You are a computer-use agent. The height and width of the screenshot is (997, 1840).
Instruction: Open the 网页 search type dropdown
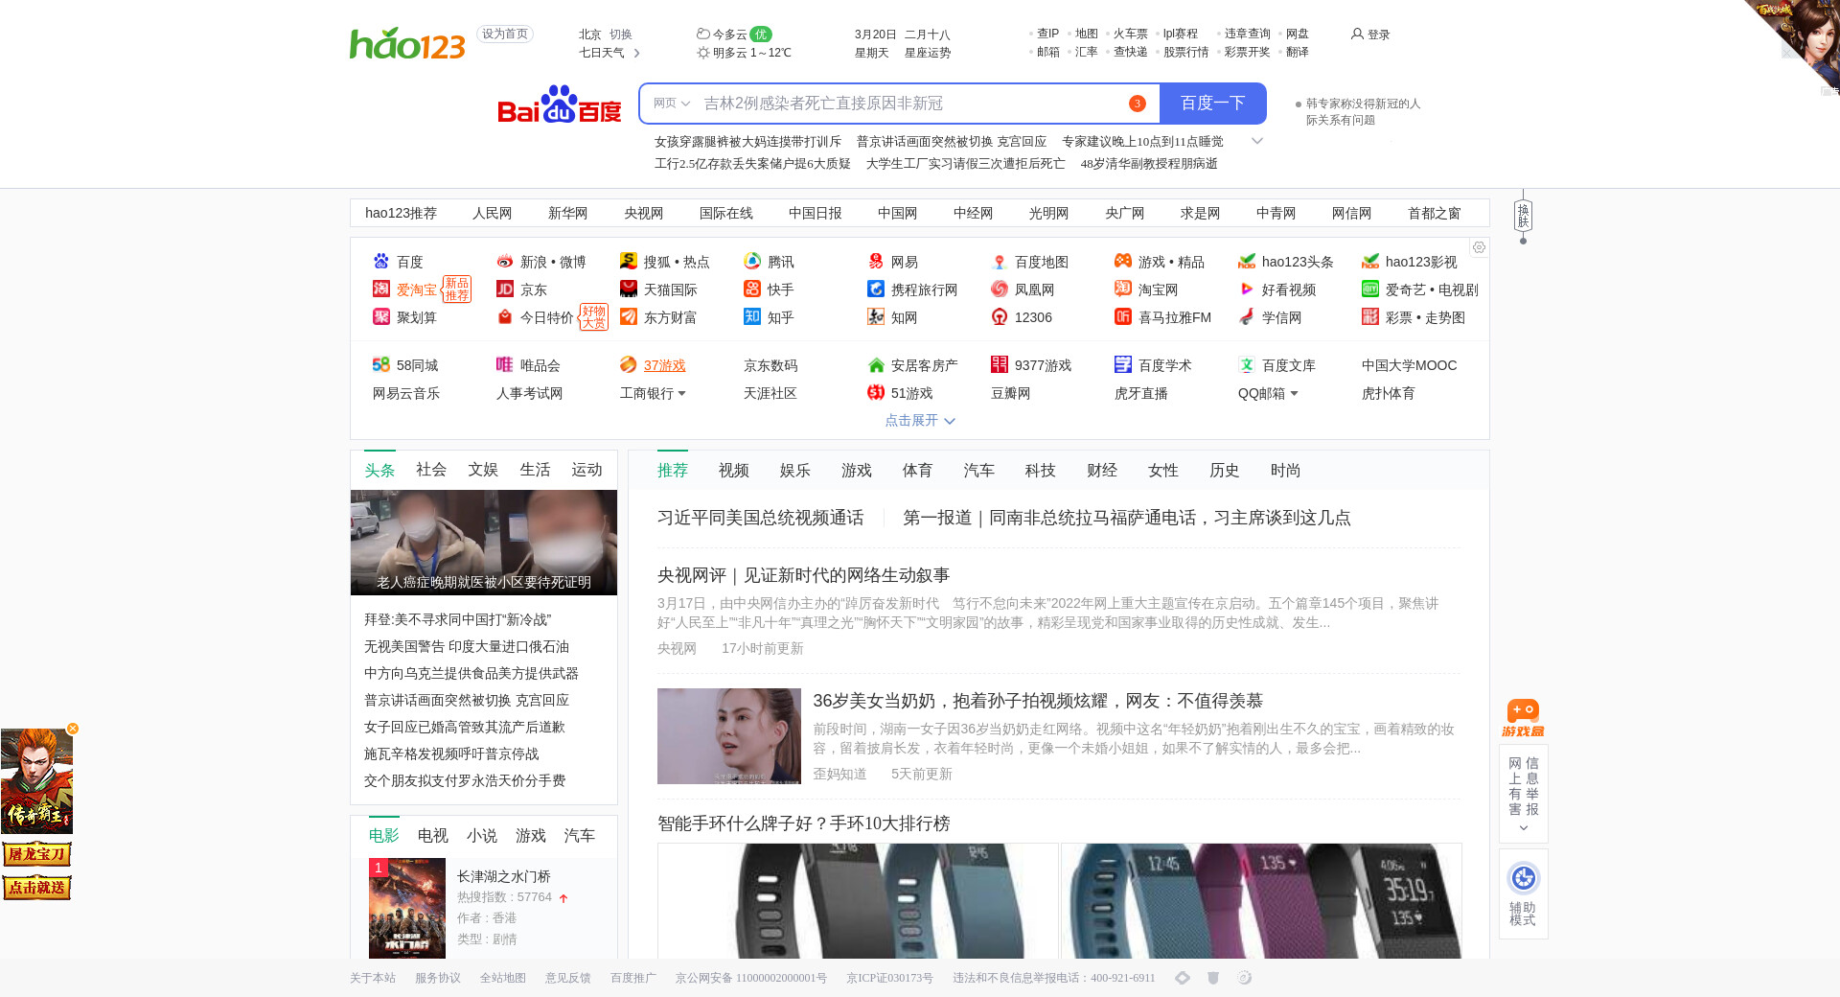pyautogui.click(x=672, y=104)
